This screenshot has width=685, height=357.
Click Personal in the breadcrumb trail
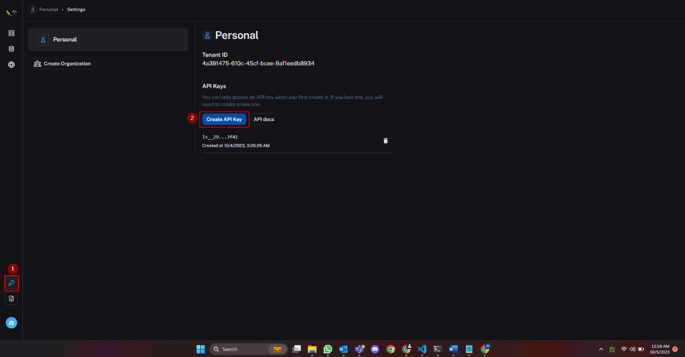[x=48, y=9]
